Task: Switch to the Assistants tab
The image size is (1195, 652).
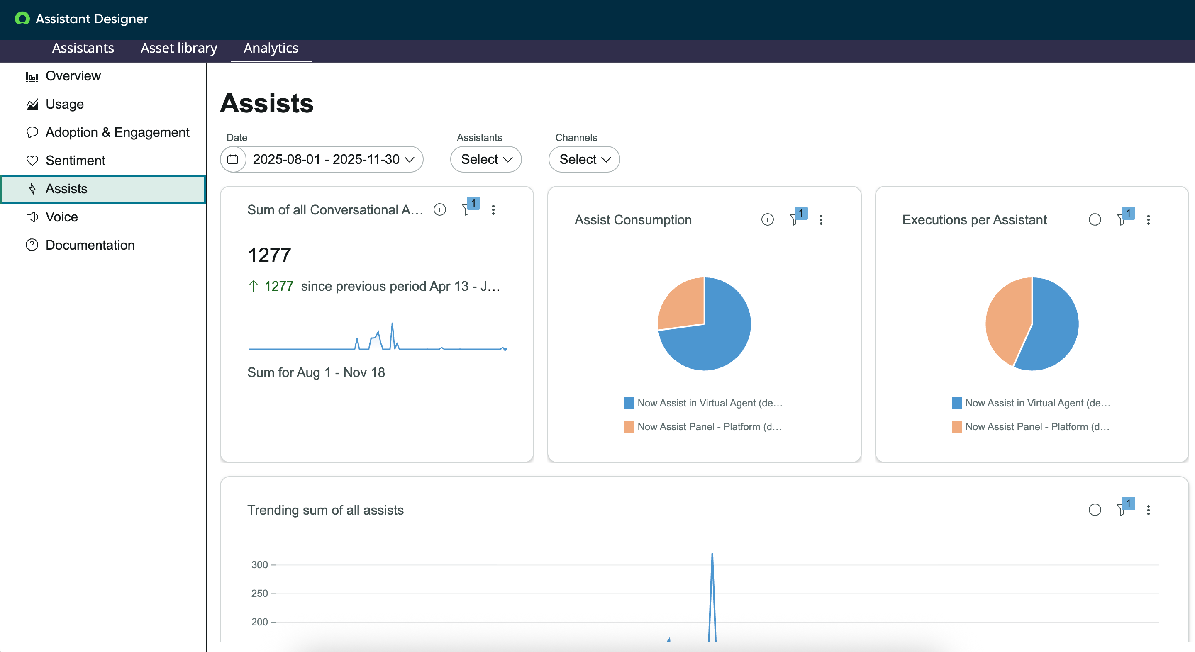Action: 83,48
